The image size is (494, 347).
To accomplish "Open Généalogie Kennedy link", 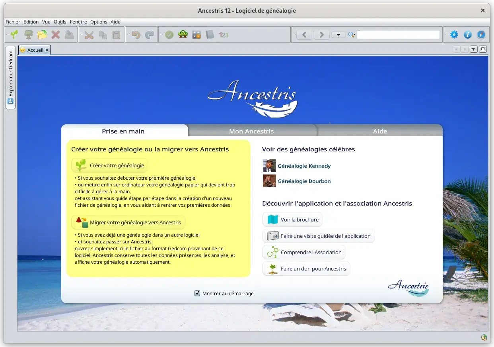I will (x=304, y=166).
